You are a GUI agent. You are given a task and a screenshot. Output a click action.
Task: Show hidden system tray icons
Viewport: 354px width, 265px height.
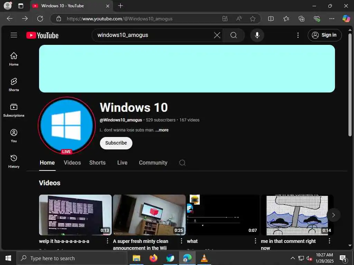(292, 258)
